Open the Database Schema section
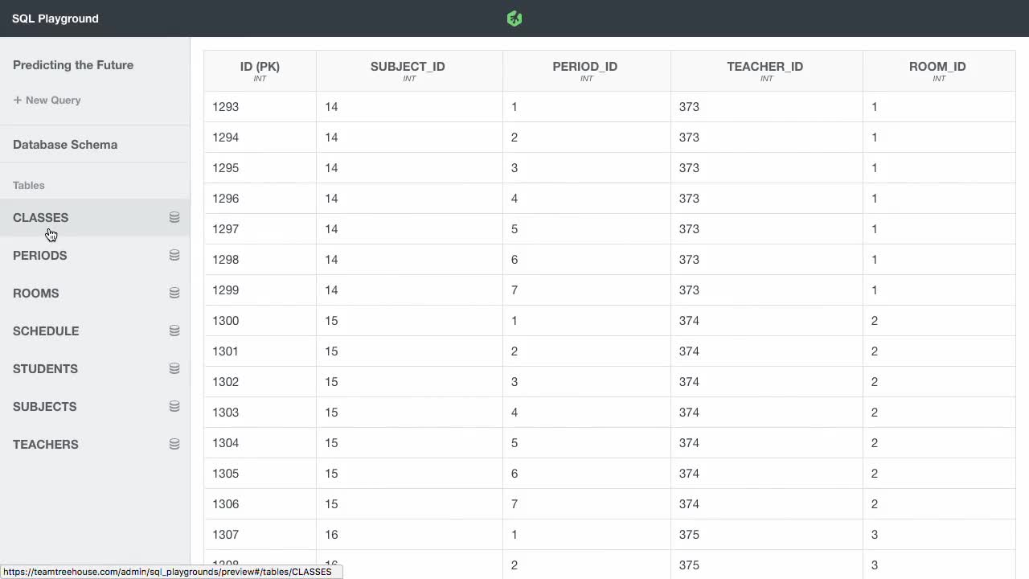Viewport: 1029px width, 579px height. click(65, 145)
